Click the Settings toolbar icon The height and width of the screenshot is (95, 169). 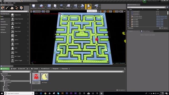pos(61,6)
